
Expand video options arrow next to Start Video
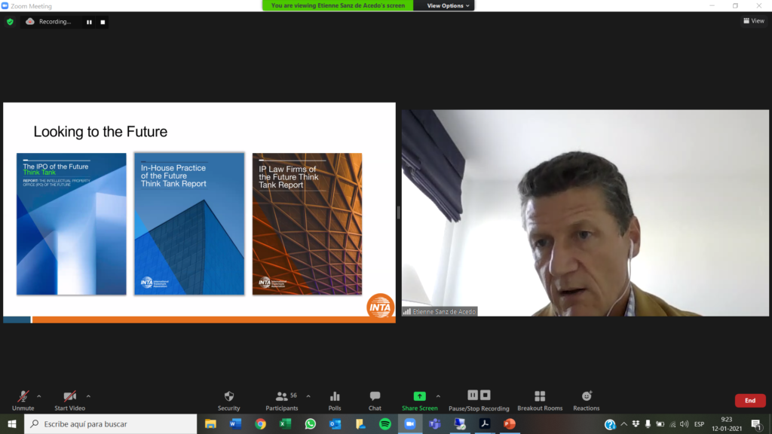88,396
